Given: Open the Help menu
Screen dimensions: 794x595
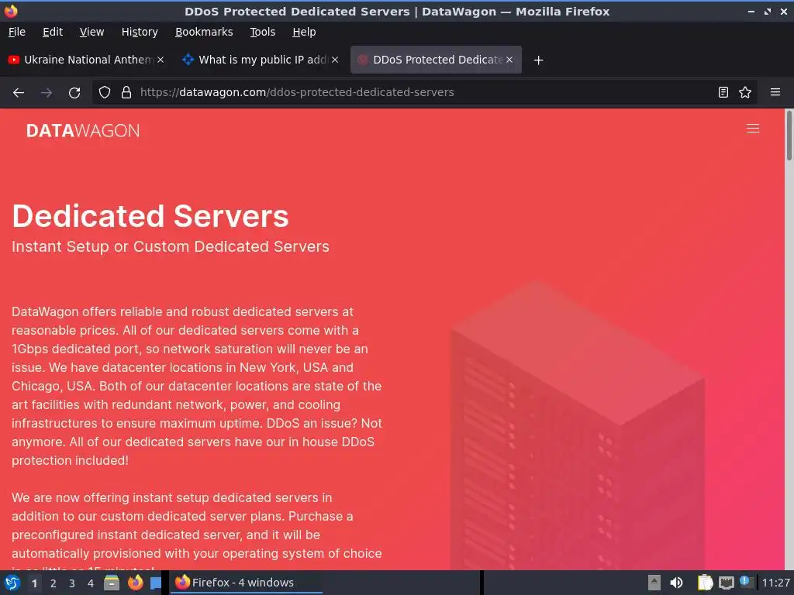Looking at the screenshot, I should click(304, 32).
